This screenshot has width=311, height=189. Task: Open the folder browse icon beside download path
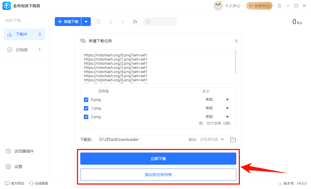233,140
